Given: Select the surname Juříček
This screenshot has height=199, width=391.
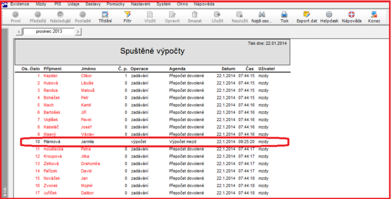Looking at the screenshot, I should [51, 193].
